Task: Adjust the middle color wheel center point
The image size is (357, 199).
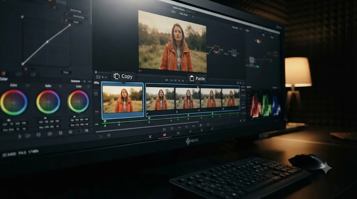Action: tap(48, 102)
